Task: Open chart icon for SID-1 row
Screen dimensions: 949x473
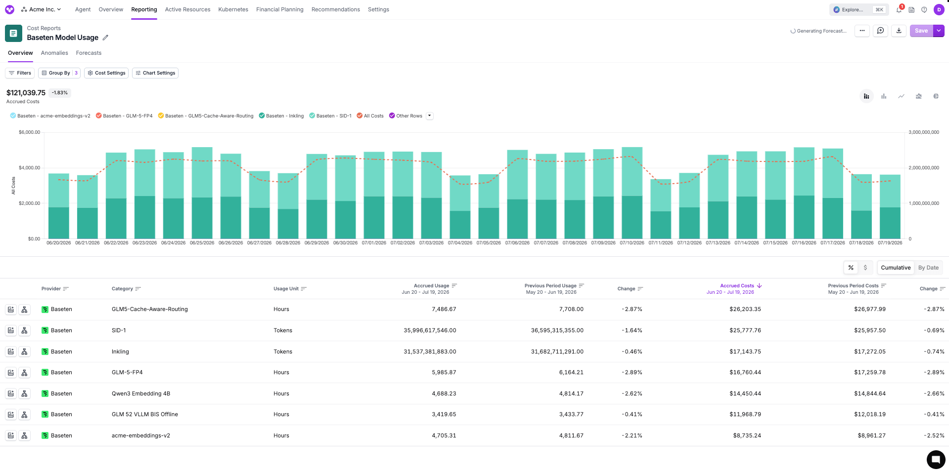Action: [11, 330]
